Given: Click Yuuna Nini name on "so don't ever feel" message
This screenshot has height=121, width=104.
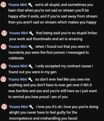Looking at the screenshot, I should (18, 79).
